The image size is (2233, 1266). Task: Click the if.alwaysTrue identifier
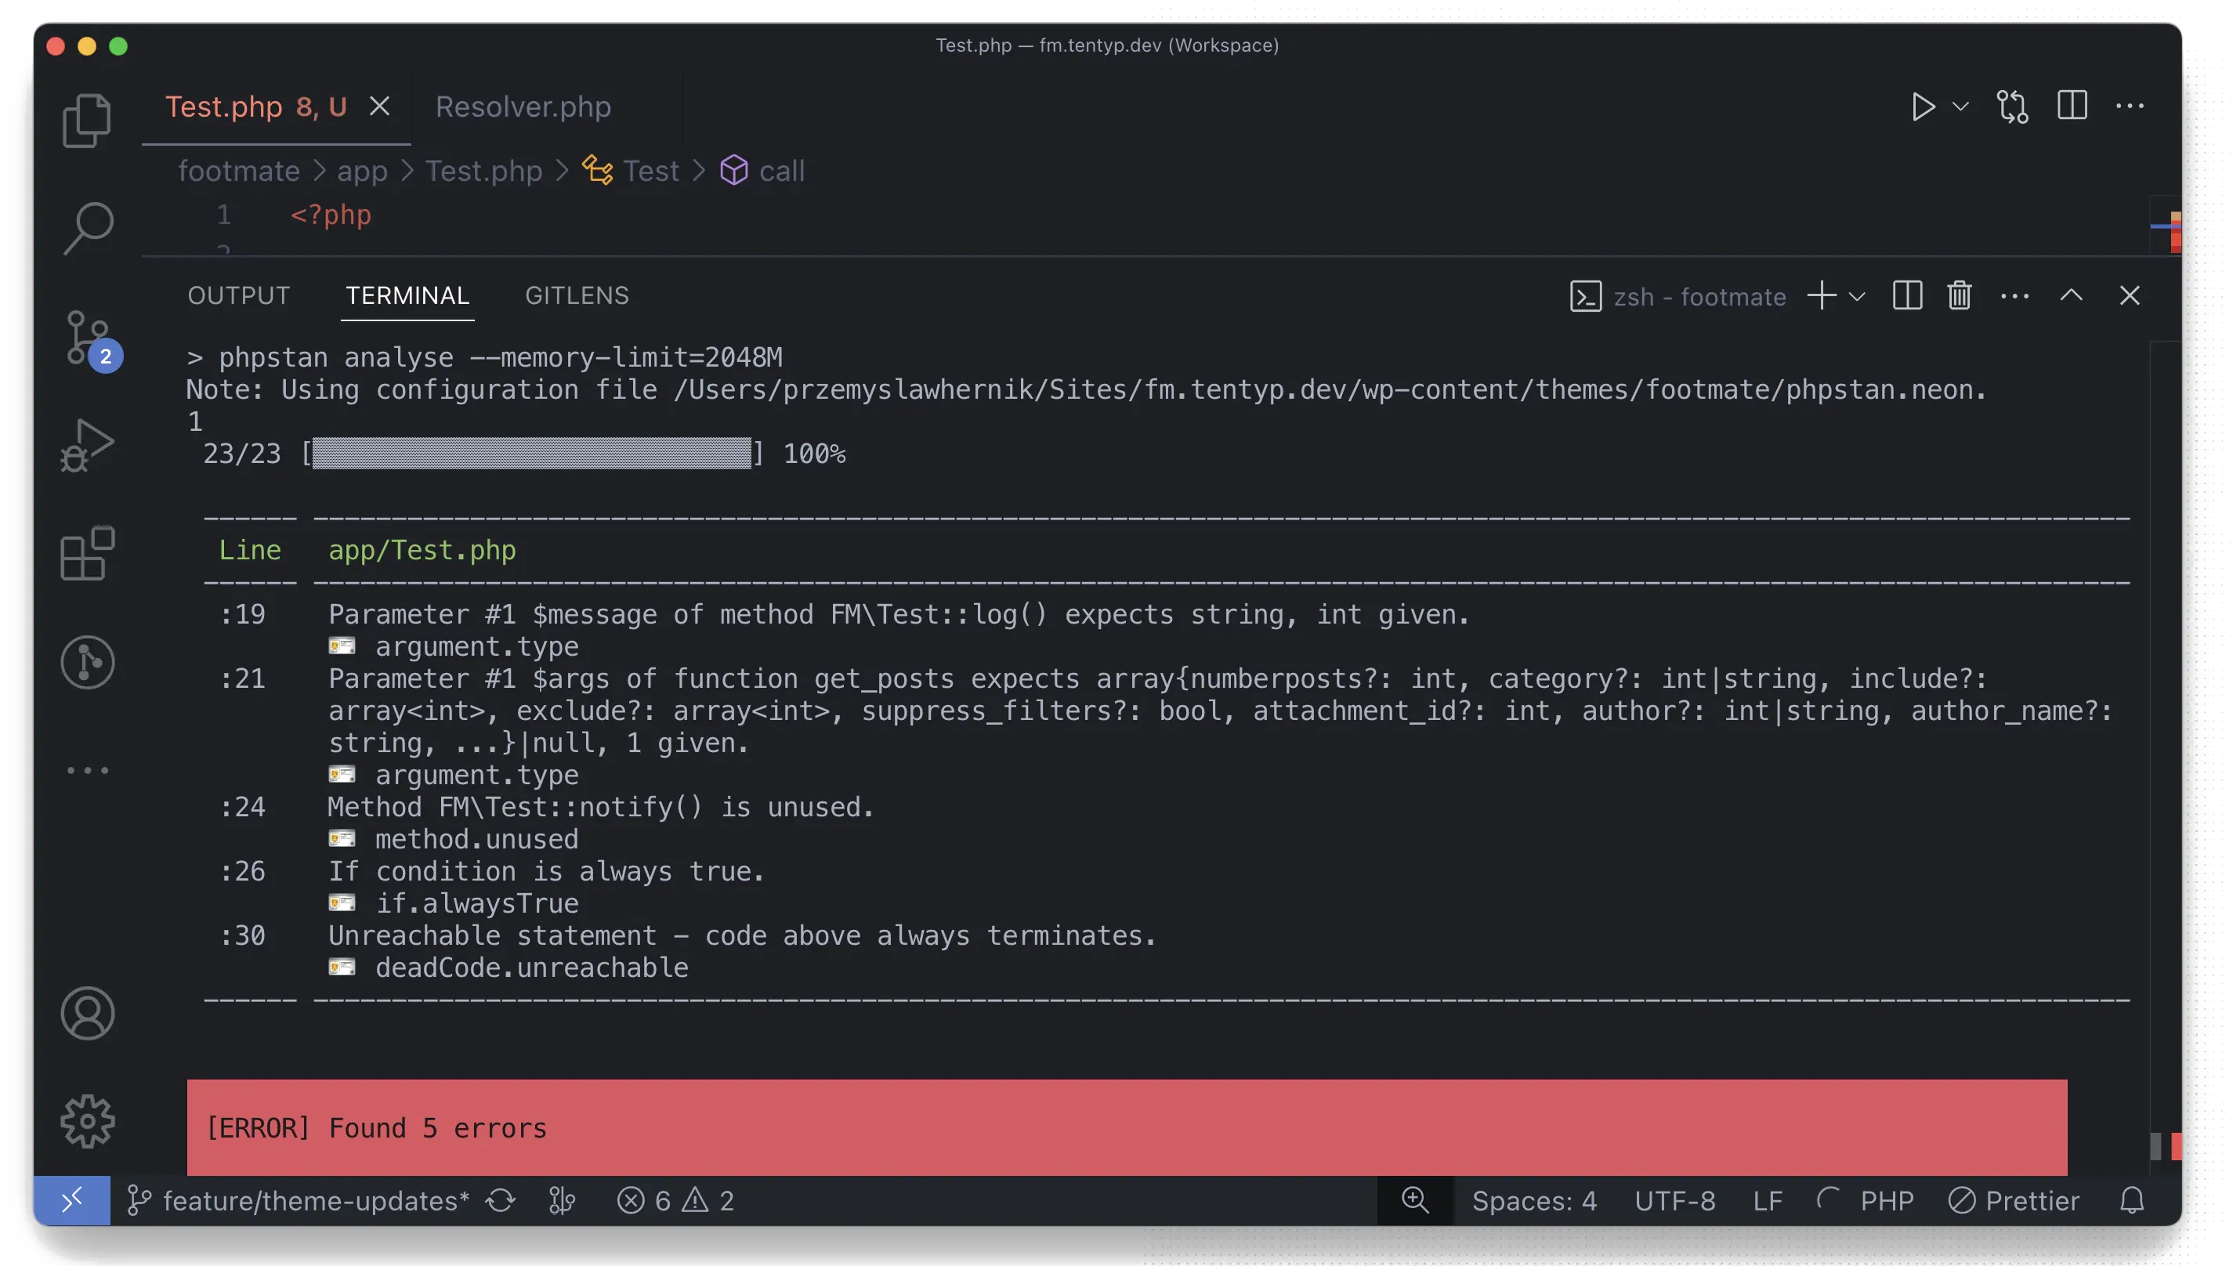click(476, 903)
